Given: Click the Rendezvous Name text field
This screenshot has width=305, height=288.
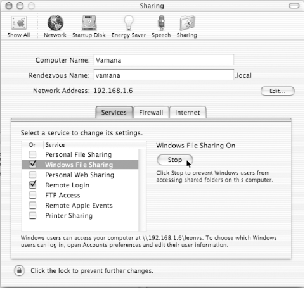Looking at the screenshot, I should pos(164,75).
